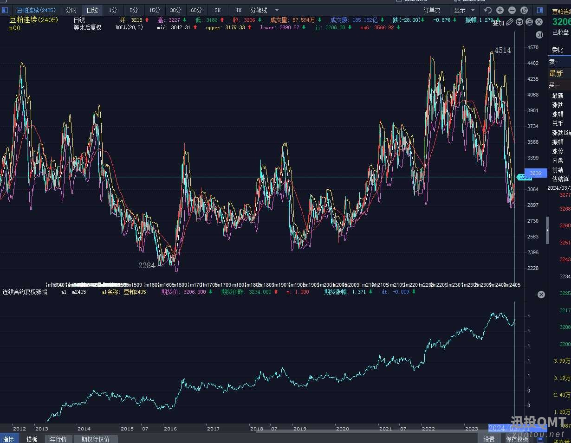The width and height of the screenshot is (571, 443).
Task: Select the 2H period tab
Action: coord(217,10)
